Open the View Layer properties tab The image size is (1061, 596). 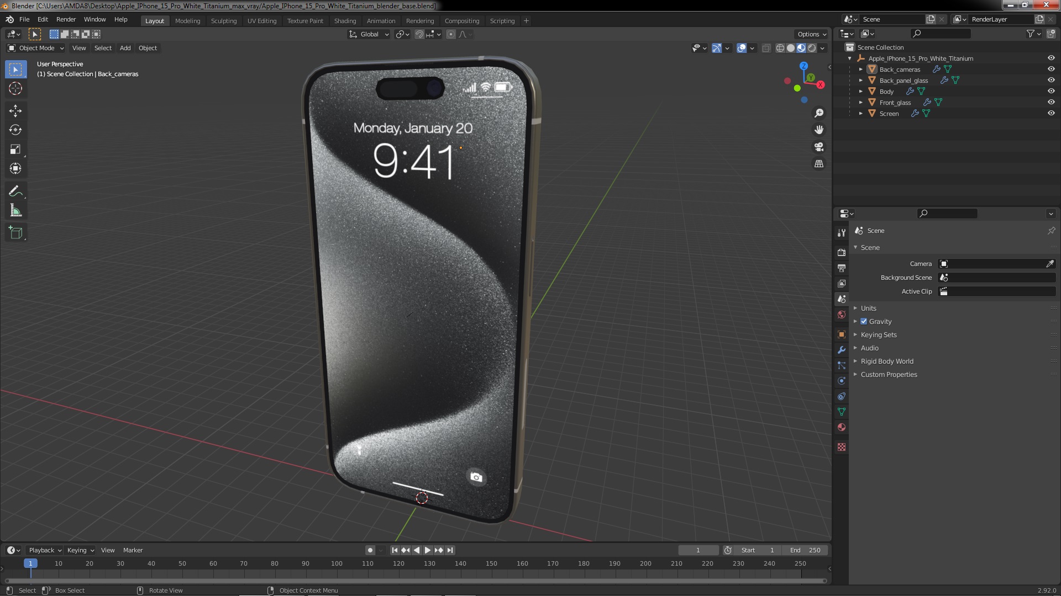click(x=841, y=283)
